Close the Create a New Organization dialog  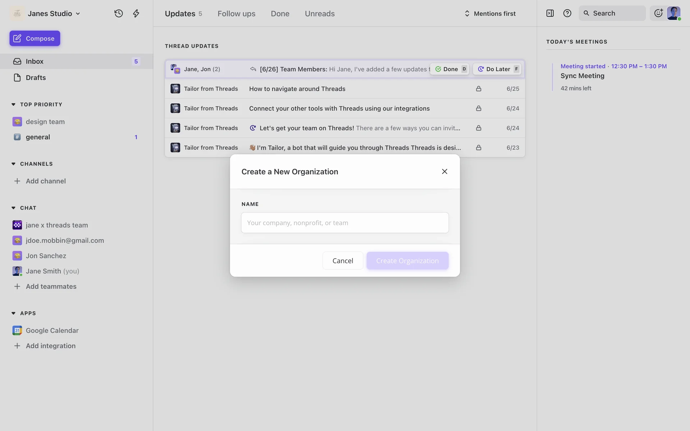click(x=445, y=172)
